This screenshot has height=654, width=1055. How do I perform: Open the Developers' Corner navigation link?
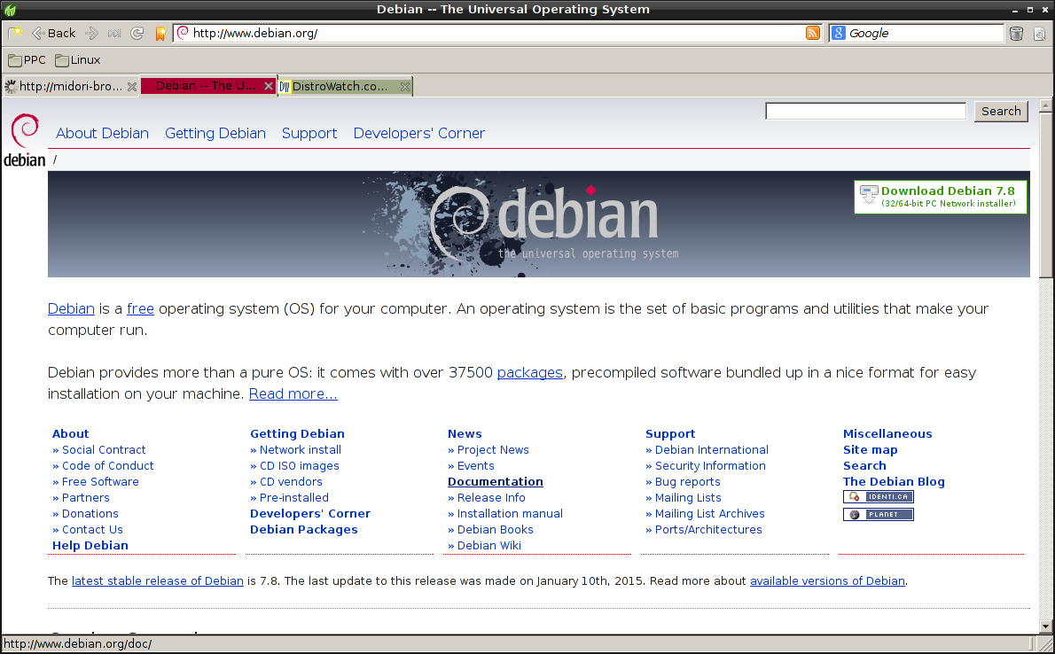pos(418,133)
